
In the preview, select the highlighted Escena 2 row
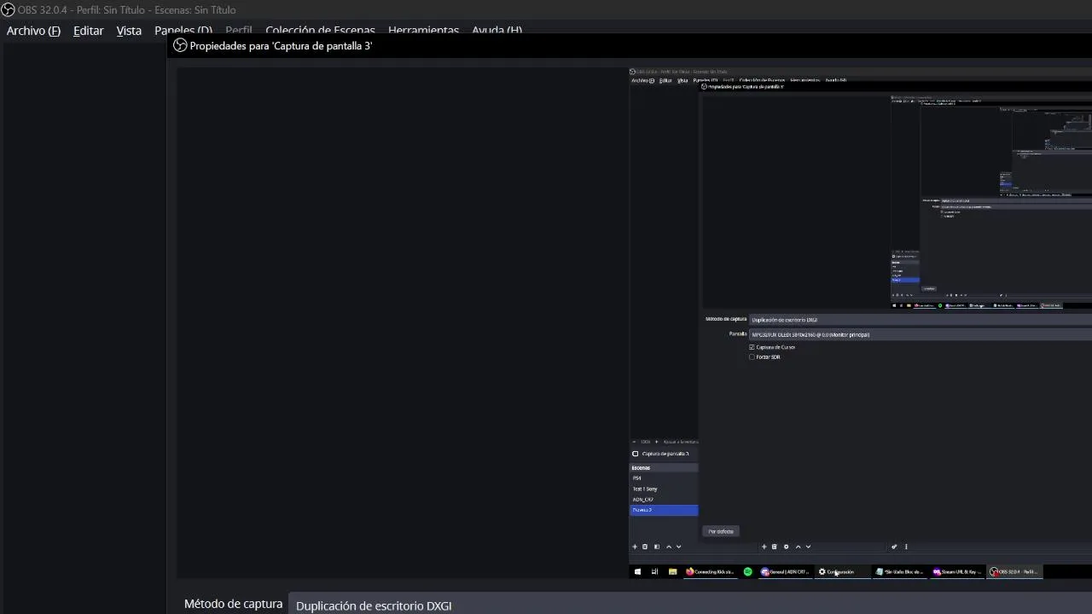664,510
